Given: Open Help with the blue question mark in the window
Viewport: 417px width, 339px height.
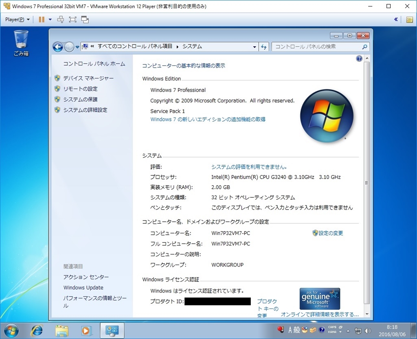Looking at the screenshot, I should pos(359,59).
